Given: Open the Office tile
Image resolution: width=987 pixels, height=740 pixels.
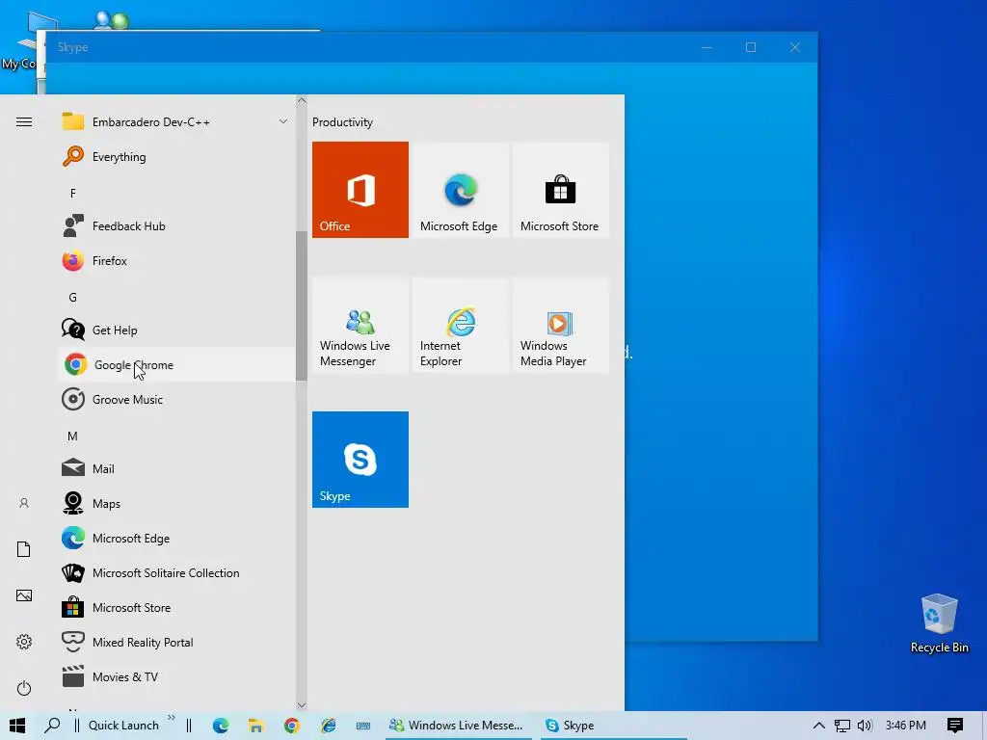Looking at the screenshot, I should [360, 190].
